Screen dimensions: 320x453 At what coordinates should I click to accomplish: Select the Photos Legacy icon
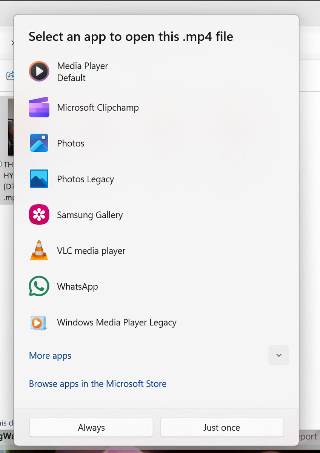(x=39, y=179)
